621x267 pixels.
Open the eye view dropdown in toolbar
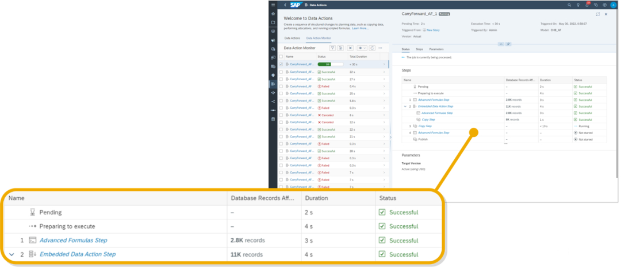point(362,48)
